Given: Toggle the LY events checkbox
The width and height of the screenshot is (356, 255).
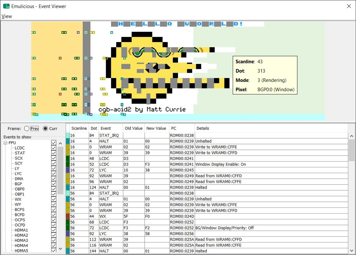Looking at the screenshot, I should tap(54, 169).
